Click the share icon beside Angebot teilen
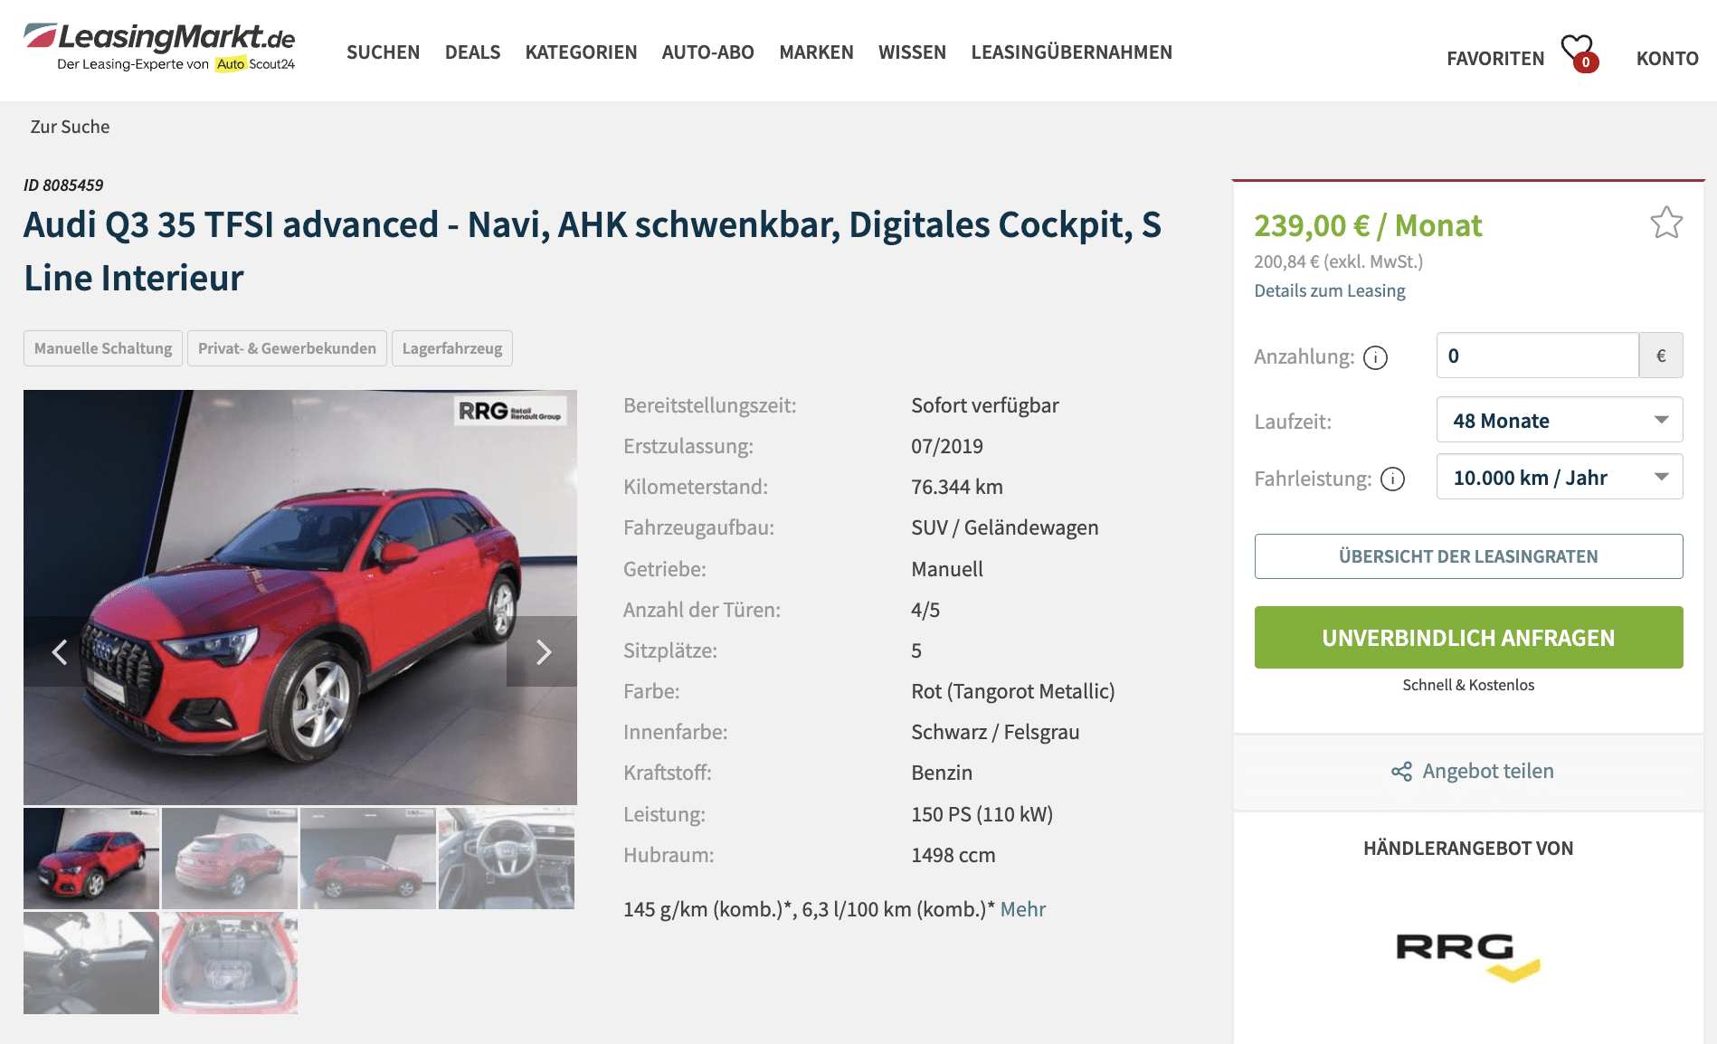The height and width of the screenshot is (1044, 1717). pos(1401,772)
